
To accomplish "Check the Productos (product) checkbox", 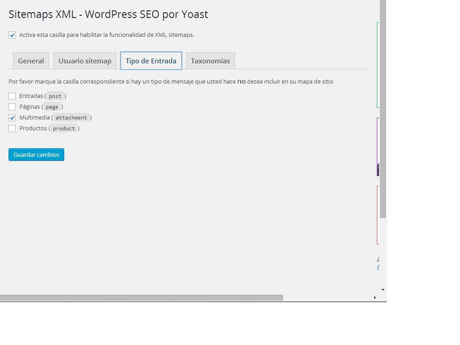I will (x=12, y=128).
